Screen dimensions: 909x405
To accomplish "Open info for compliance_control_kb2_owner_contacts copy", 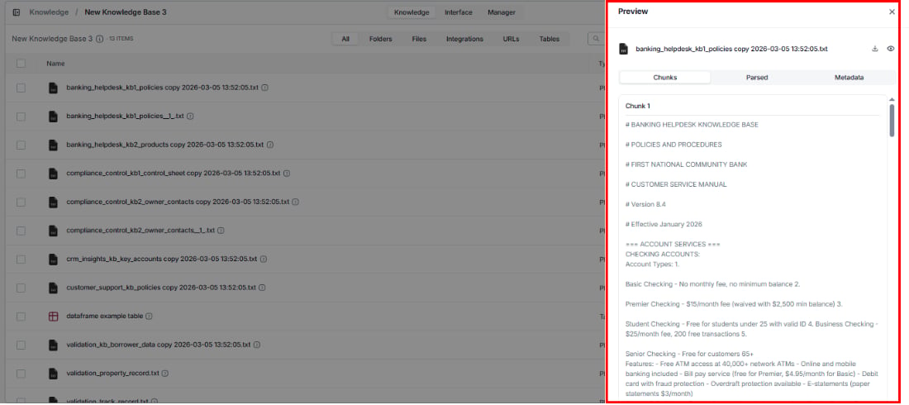I will tap(295, 202).
